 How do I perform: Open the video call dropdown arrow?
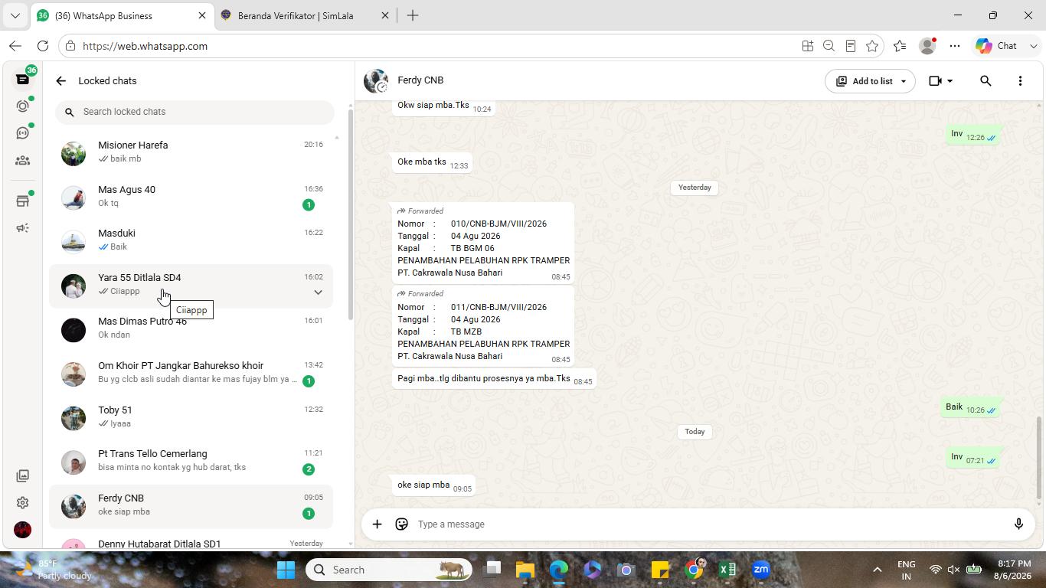tap(950, 81)
